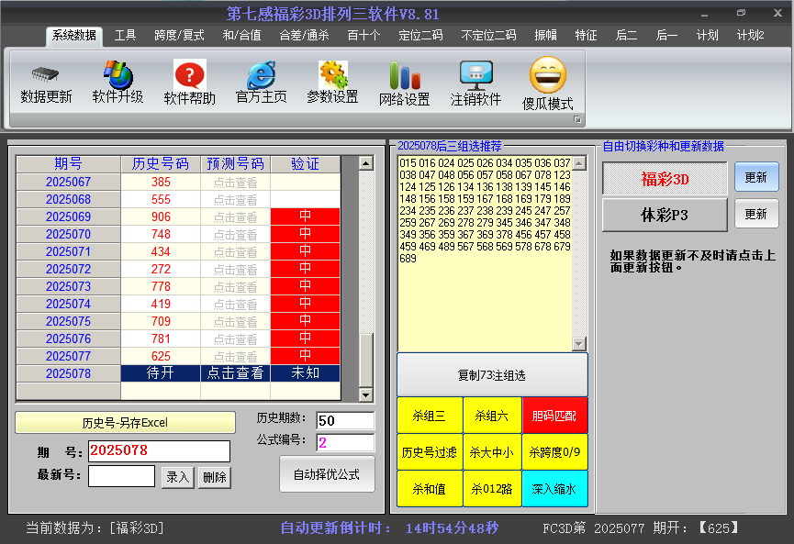Click recommendation list scroll up arrow

579,163
